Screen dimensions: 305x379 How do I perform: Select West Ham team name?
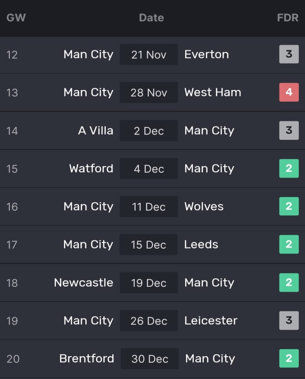(213, 92)
